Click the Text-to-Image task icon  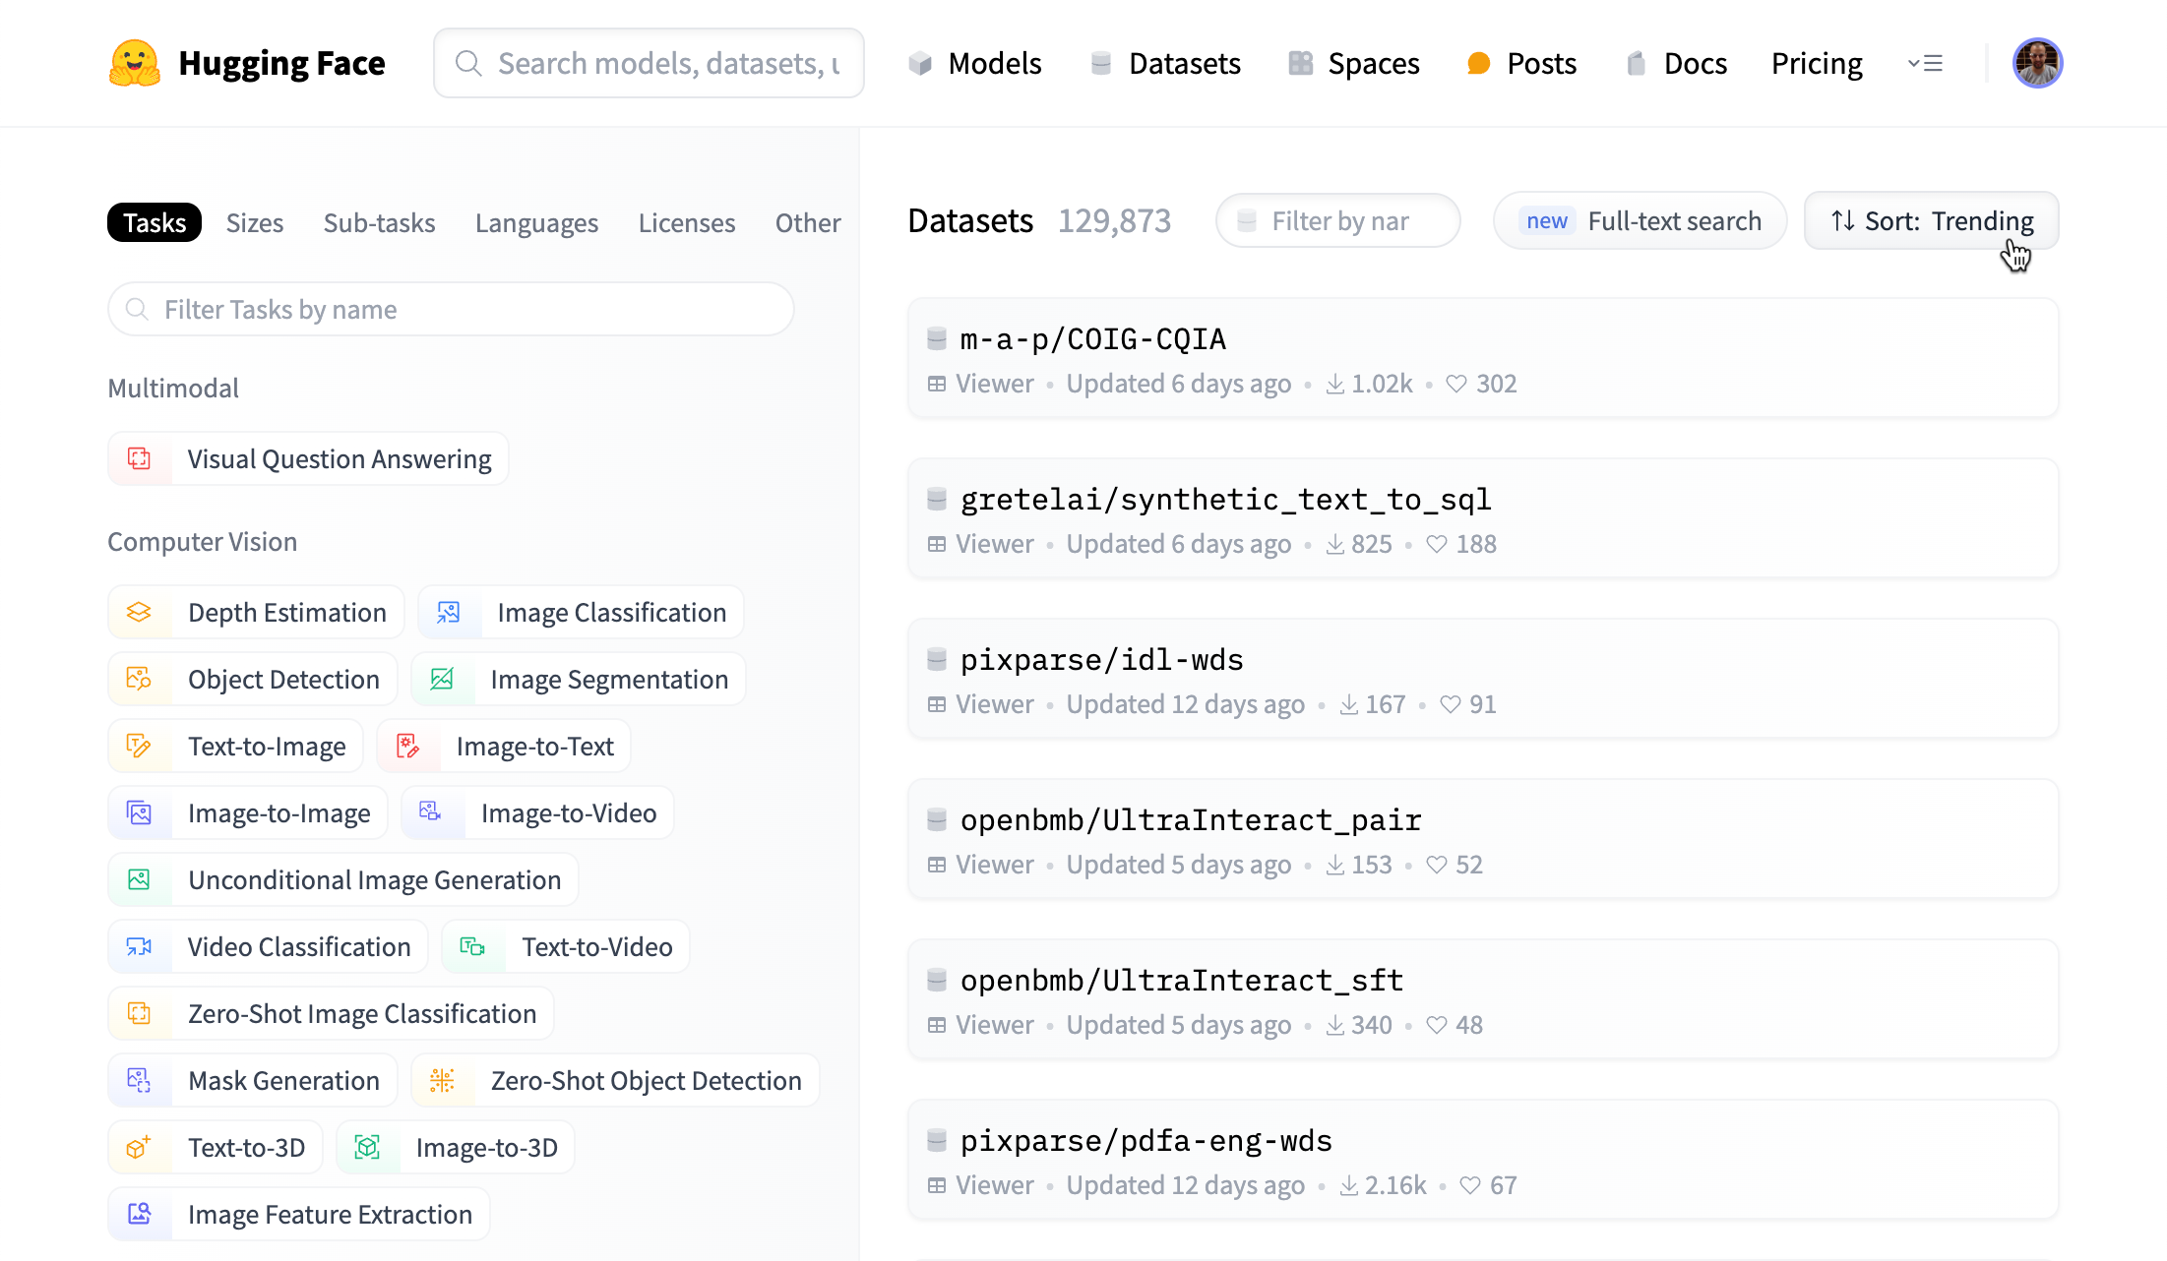pos(140,746)
